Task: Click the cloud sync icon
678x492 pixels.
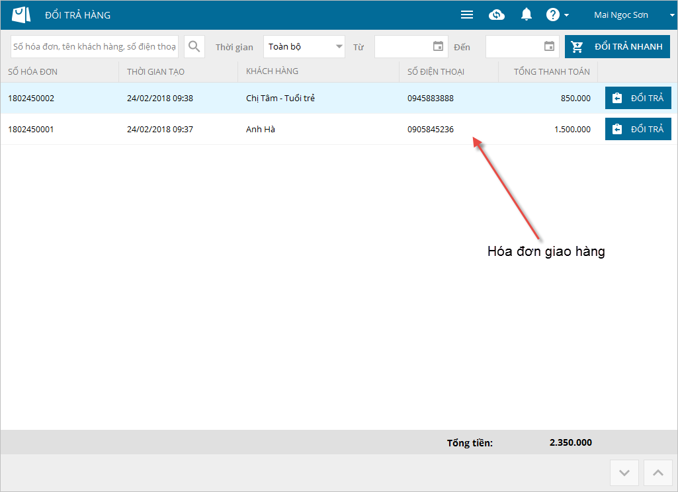Action: pyautogui.click(x=497, y=15)
